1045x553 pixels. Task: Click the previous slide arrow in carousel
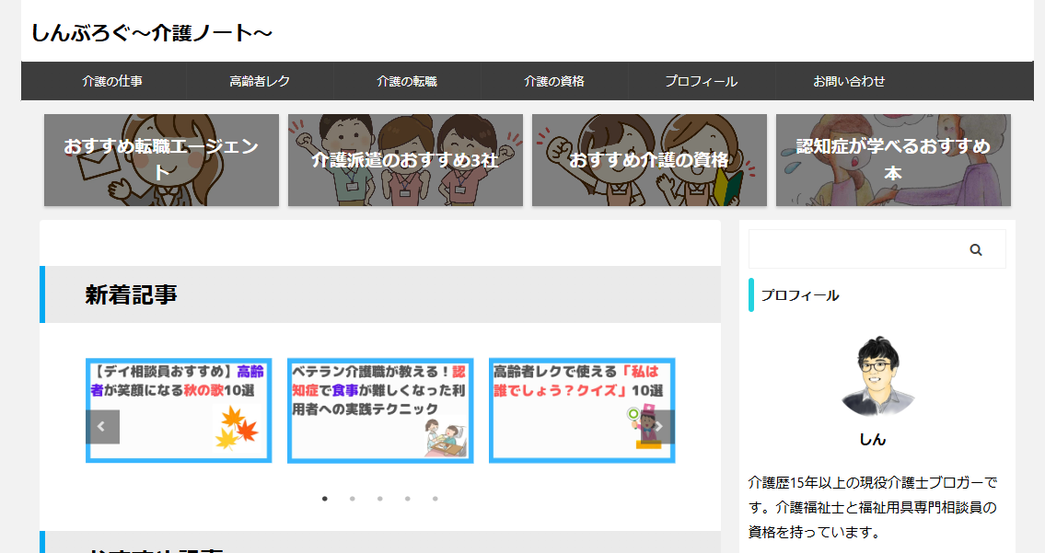pos(102,426)
